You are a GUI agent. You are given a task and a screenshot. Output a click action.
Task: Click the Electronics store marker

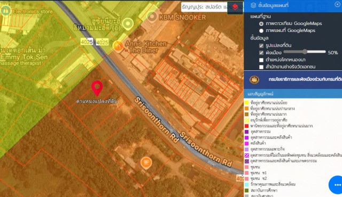(x=6, y=11)
